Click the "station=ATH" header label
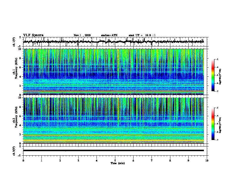 (x=109, y=35)
